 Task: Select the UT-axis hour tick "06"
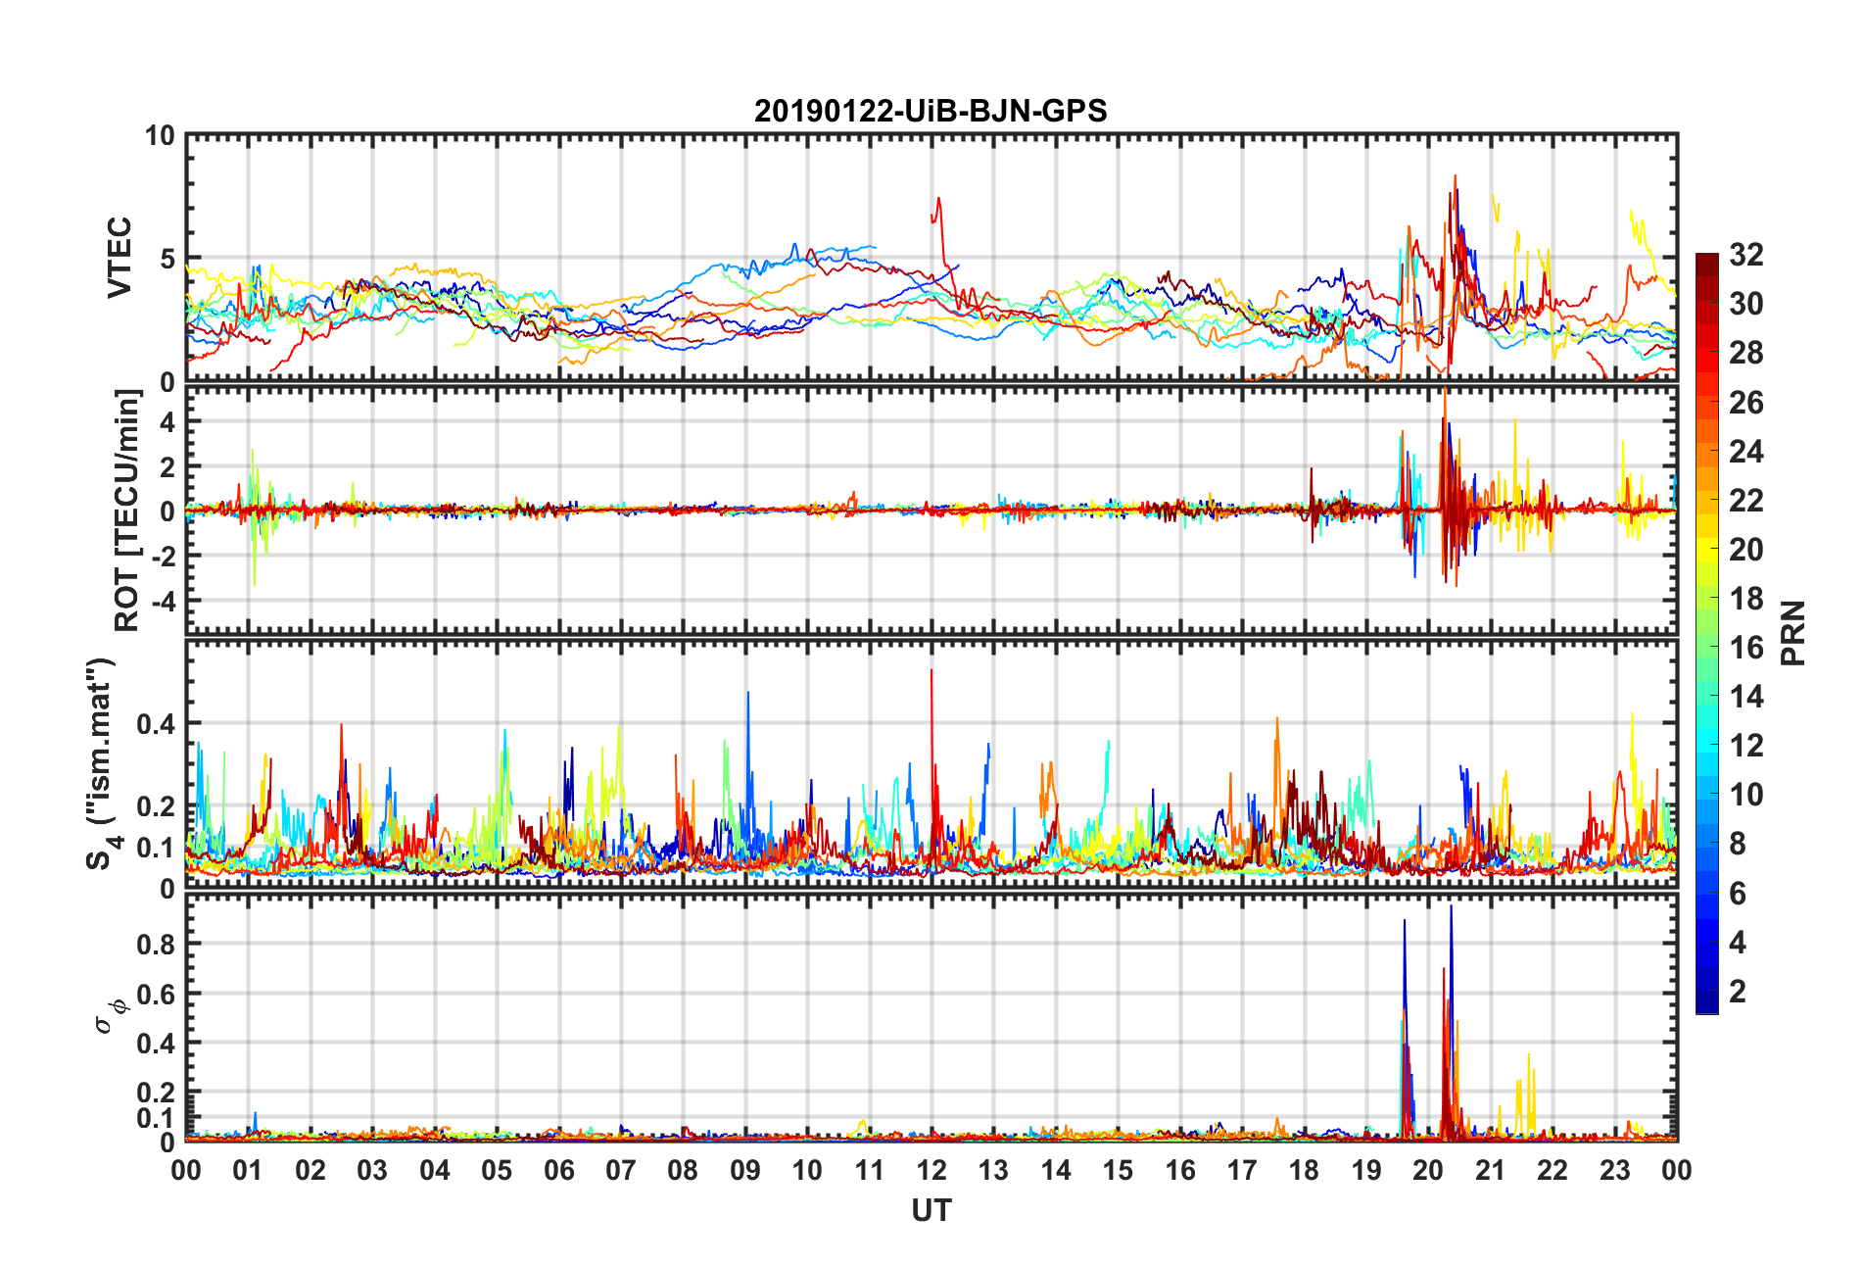[x=559, y=1170]
